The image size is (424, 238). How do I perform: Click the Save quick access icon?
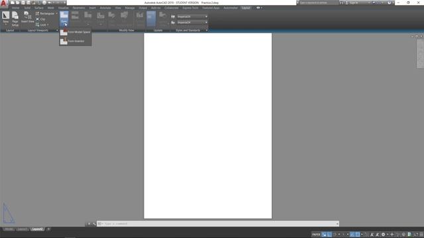tap(23, 3)
